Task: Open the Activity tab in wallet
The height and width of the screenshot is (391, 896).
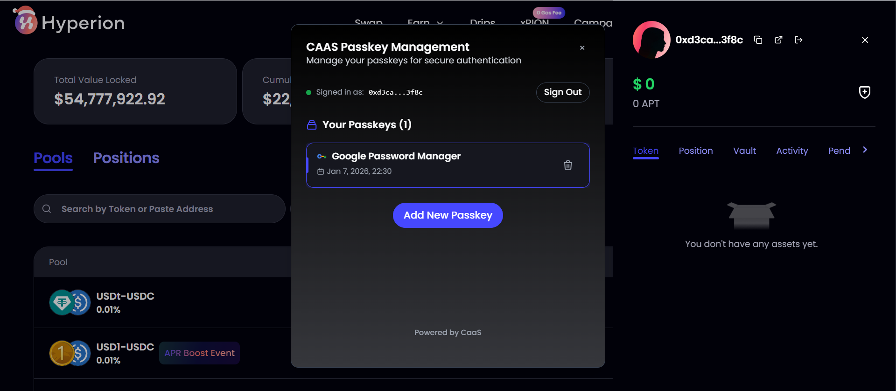Action: click(791, 151)
